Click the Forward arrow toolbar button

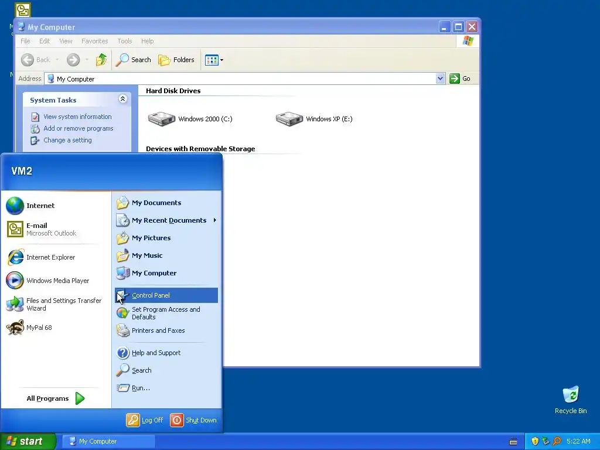tap(73, 60)
